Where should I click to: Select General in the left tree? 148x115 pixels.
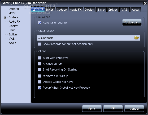14,9
